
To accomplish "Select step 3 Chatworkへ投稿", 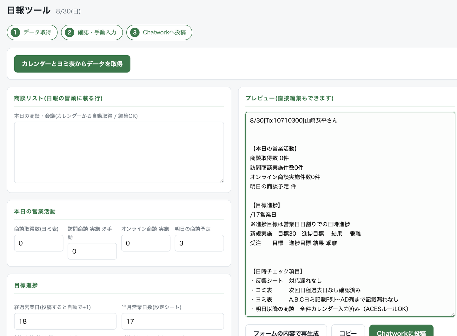I will click(159, 32).
